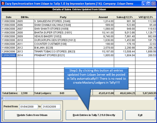Viewport: 157px width, 123px height.
Task: Select party SHAH DHAMJI KALYANJI [1648]
Action: point(63,25)
